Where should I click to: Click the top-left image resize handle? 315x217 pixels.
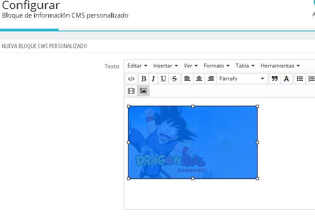pyautogui.click(x=128, y=107)
